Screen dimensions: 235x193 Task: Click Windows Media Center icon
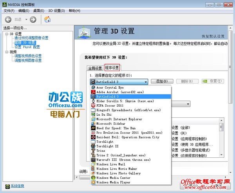(x=93, y=178)
